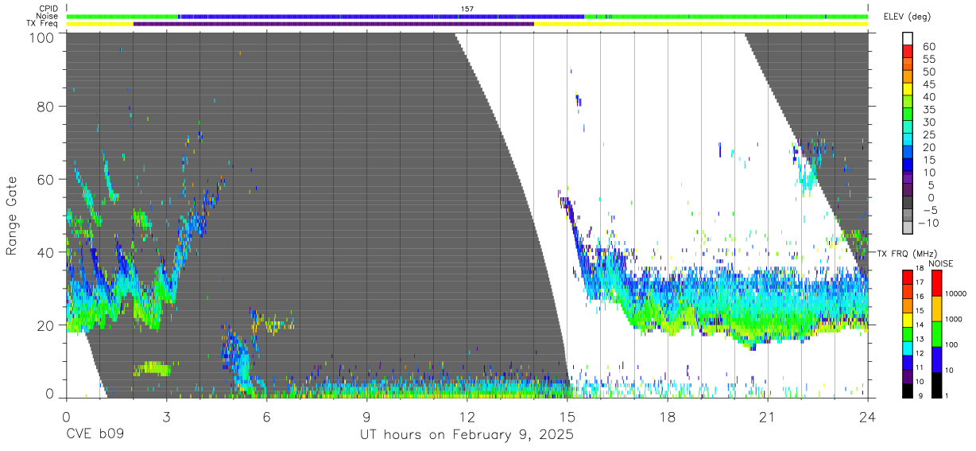Click the CPID value 157

[467, 9]
